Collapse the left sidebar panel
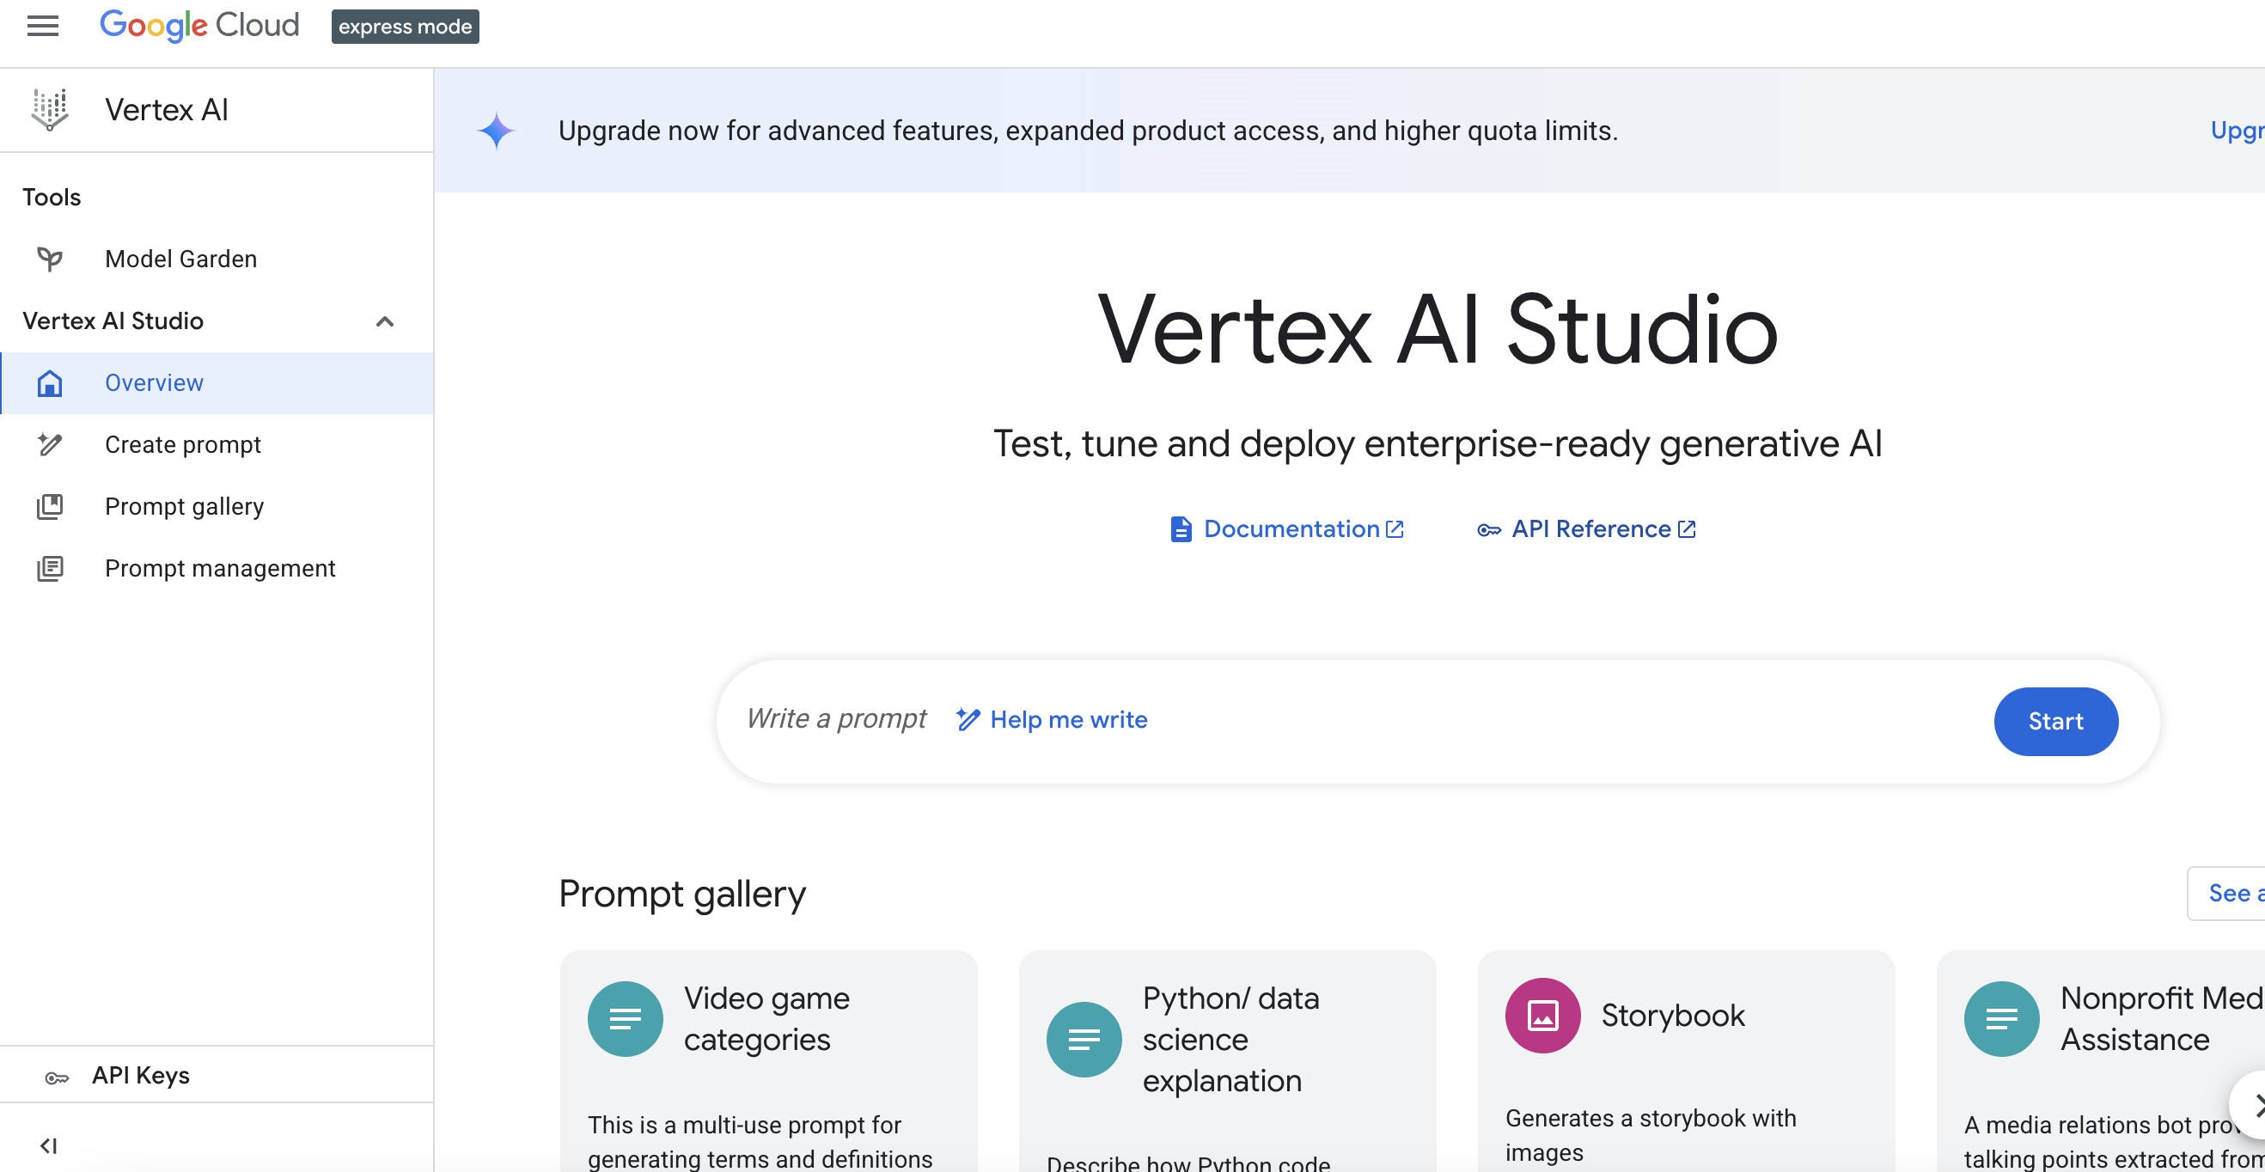 tap(48, 1145)
